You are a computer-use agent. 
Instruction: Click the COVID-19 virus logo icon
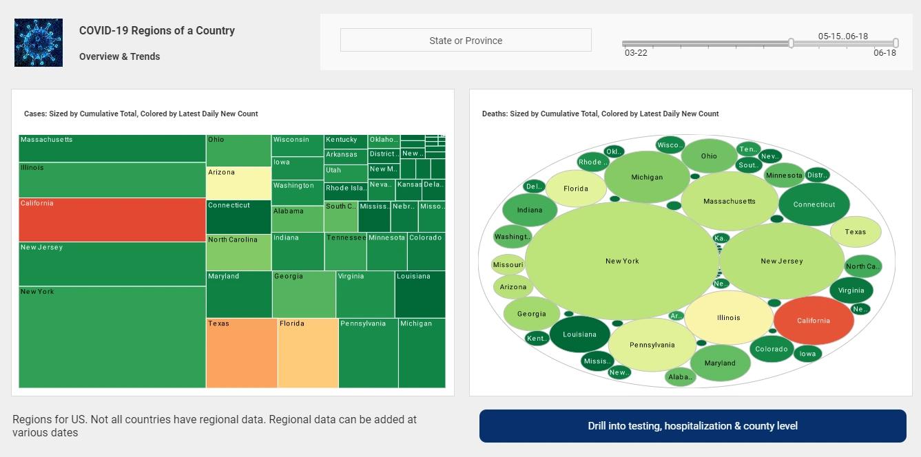point(38,42)
